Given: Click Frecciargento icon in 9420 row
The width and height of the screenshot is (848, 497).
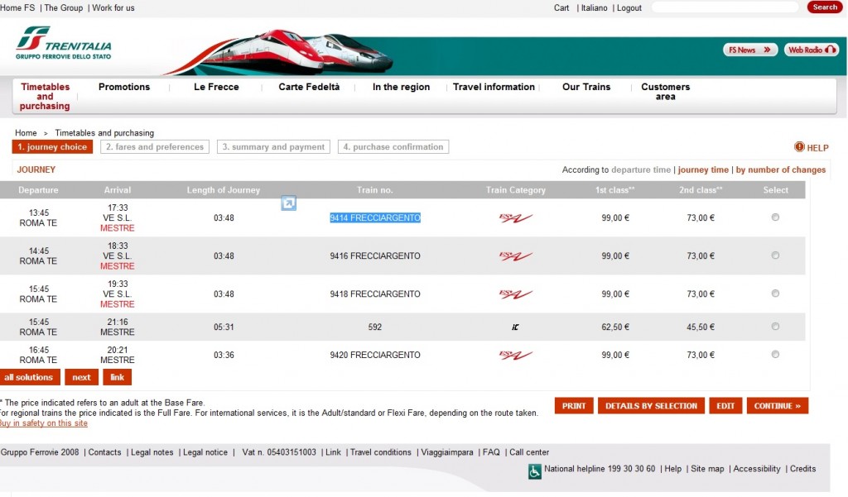Looking at the screenshot, I should pos(515,355).
